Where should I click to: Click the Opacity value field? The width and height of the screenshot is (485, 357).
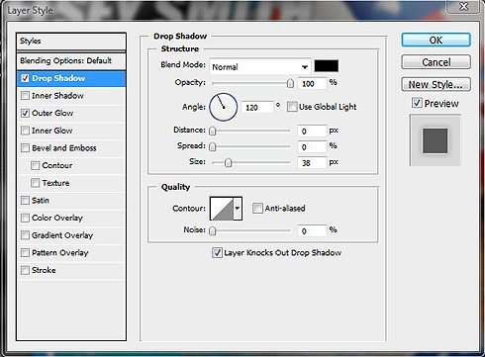coord(312,83)
